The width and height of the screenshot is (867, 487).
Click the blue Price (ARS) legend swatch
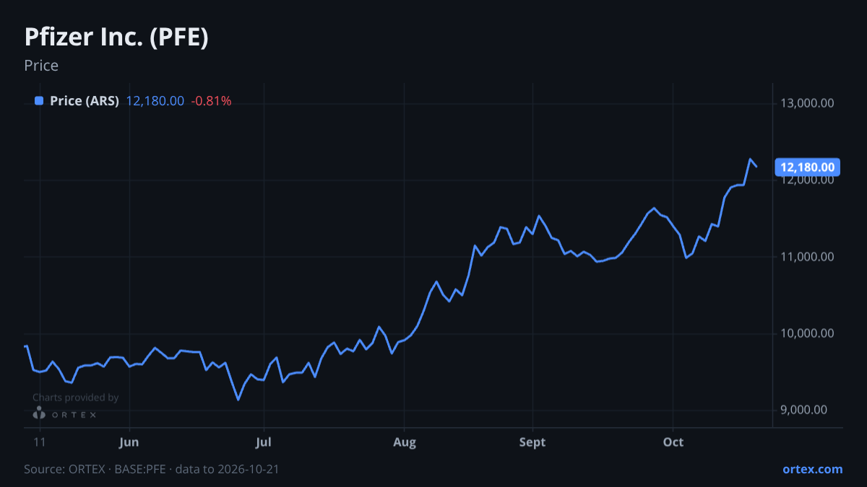coord(40,101)
